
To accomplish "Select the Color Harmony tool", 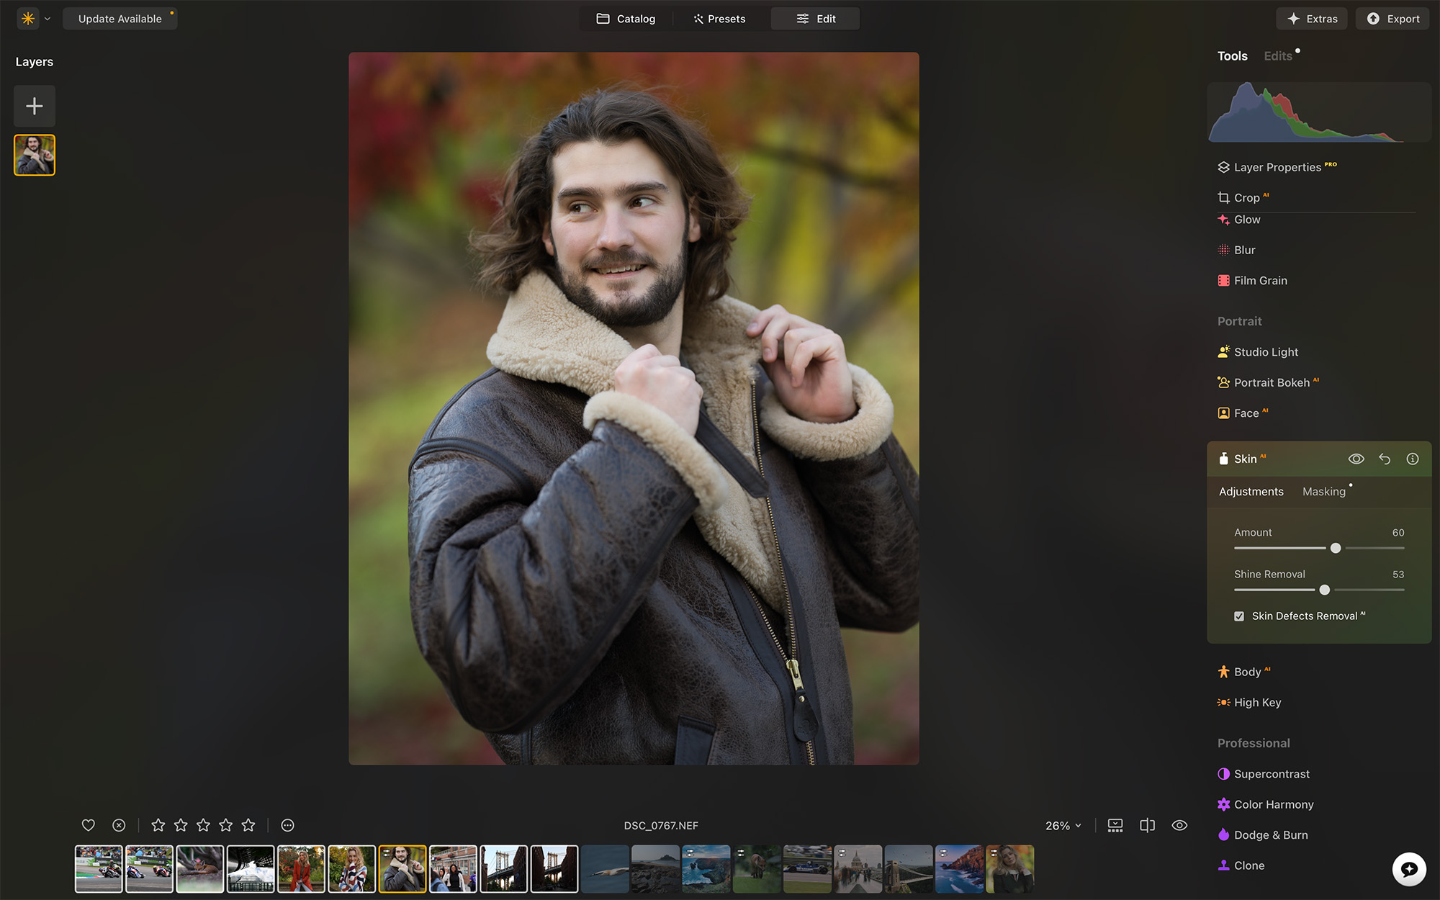I will [1273, 804].
